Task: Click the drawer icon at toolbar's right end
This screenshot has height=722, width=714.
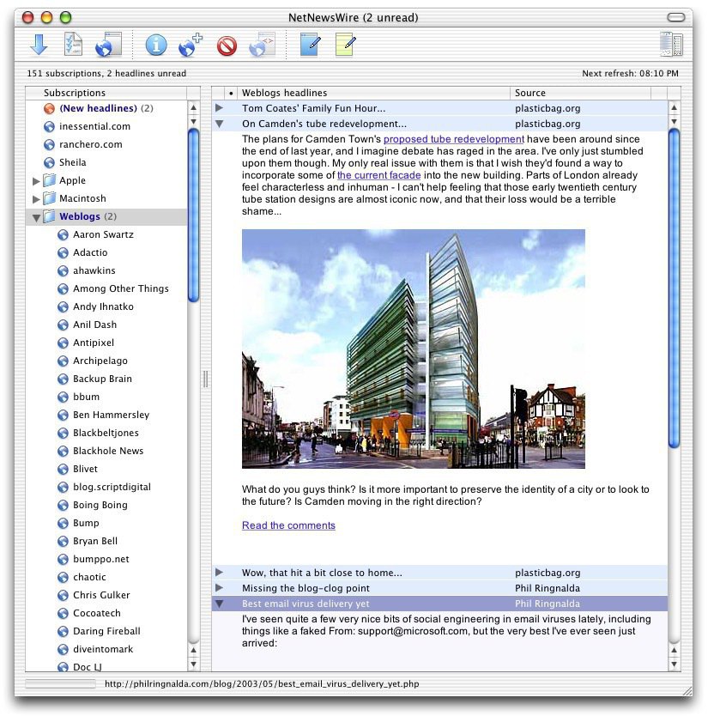Action: (x=671, y=44)
